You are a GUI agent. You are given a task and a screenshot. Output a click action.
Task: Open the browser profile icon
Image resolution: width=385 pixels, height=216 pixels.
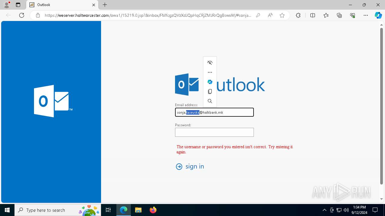tap(7, 5)
